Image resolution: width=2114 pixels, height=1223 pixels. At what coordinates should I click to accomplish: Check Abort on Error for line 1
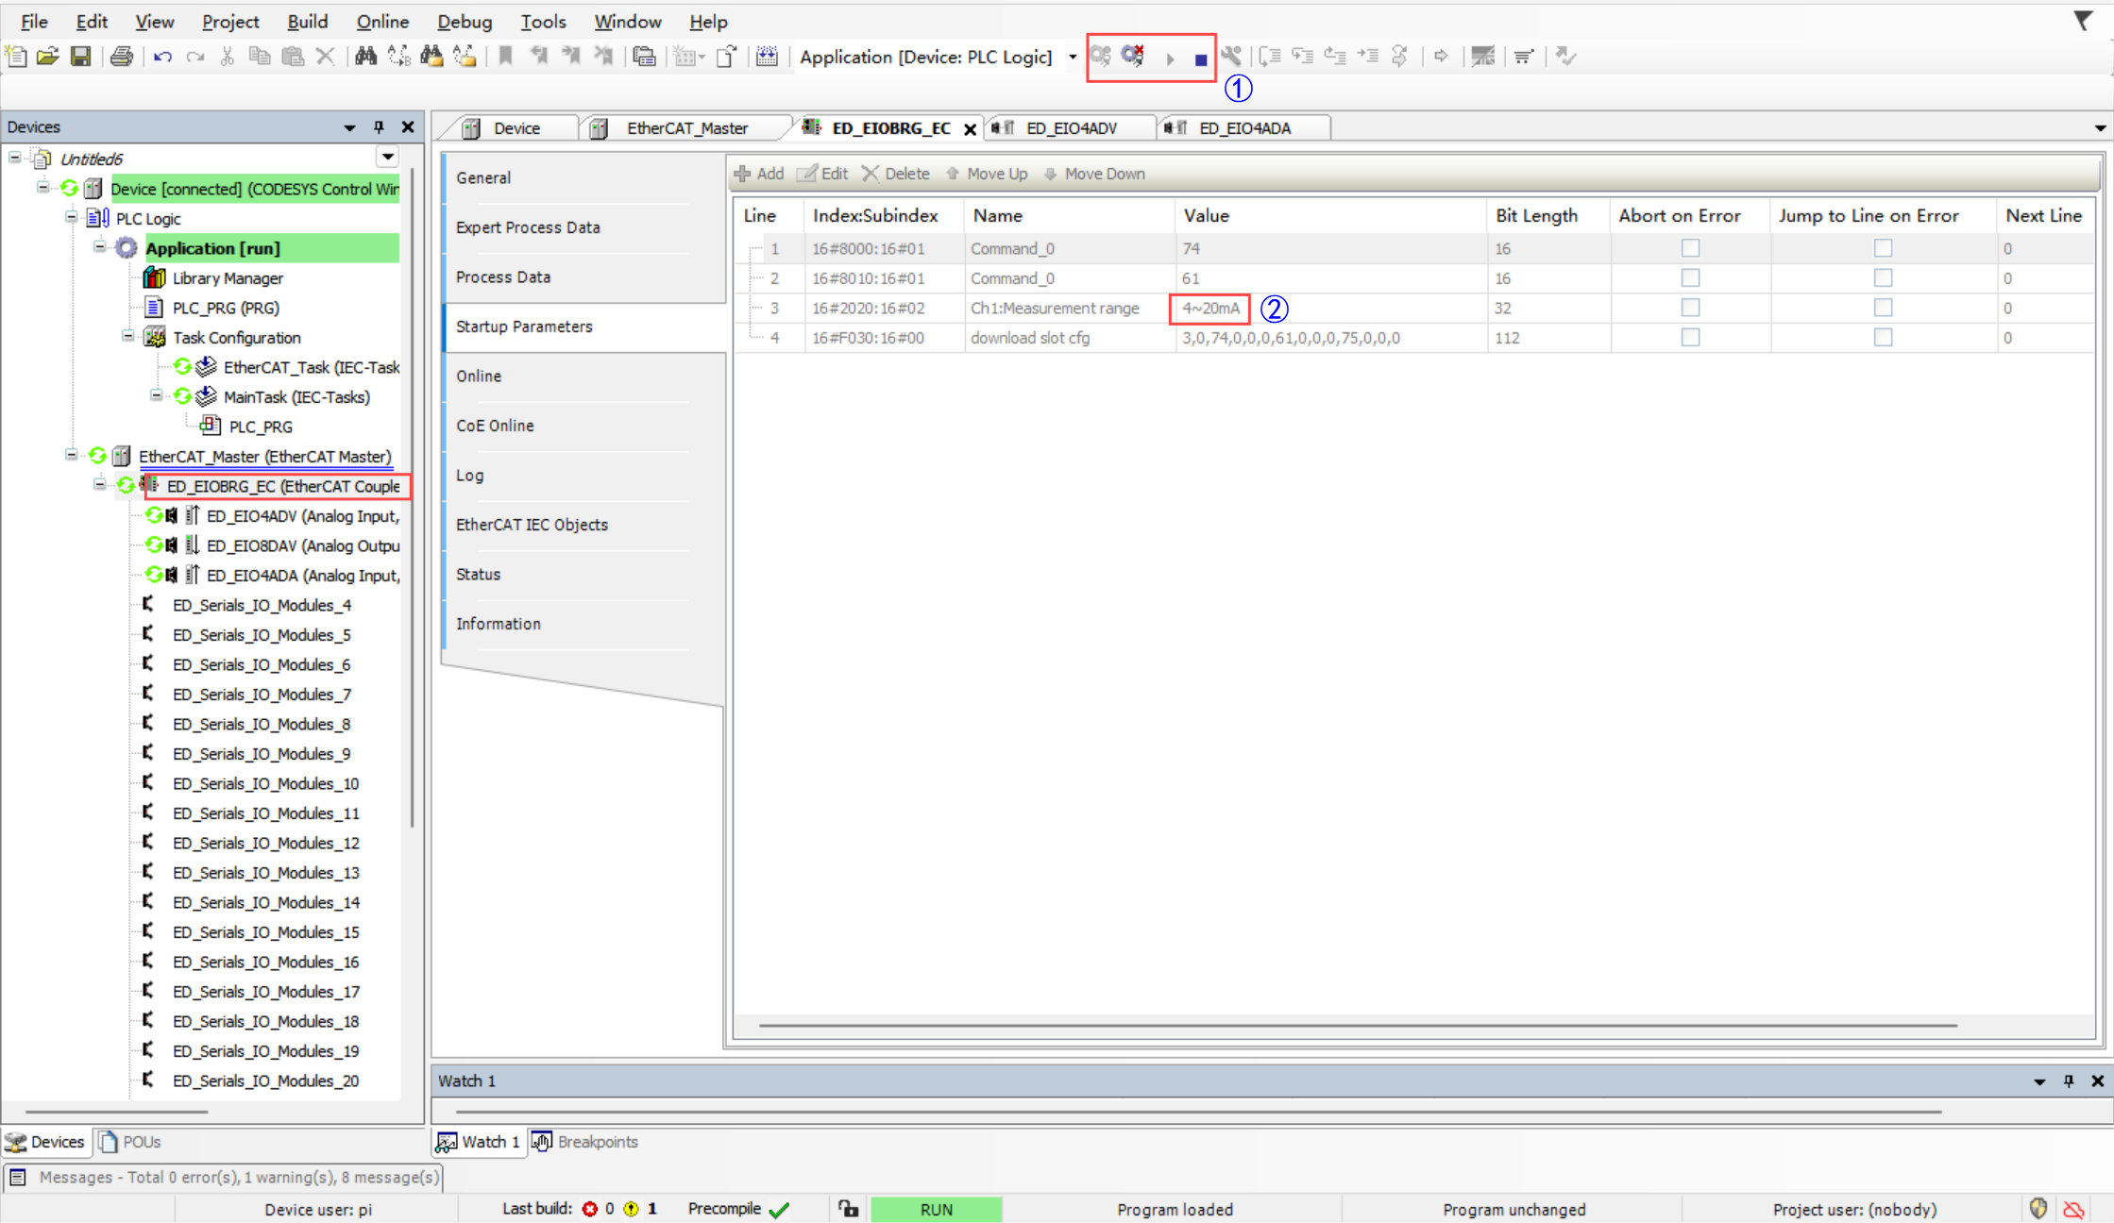point(1690,248)
